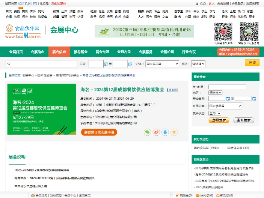Click the star favorite icon

click(174, 132)
